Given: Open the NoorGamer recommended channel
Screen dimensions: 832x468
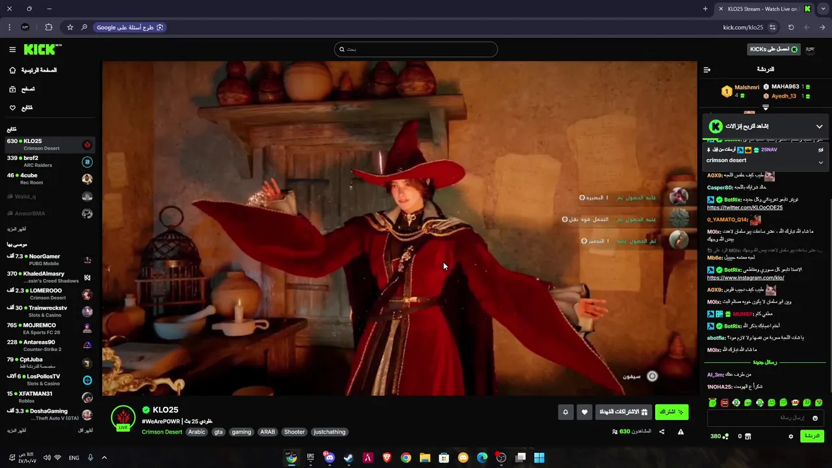Looking at the screenshot, I should click(x=50, y=260).
